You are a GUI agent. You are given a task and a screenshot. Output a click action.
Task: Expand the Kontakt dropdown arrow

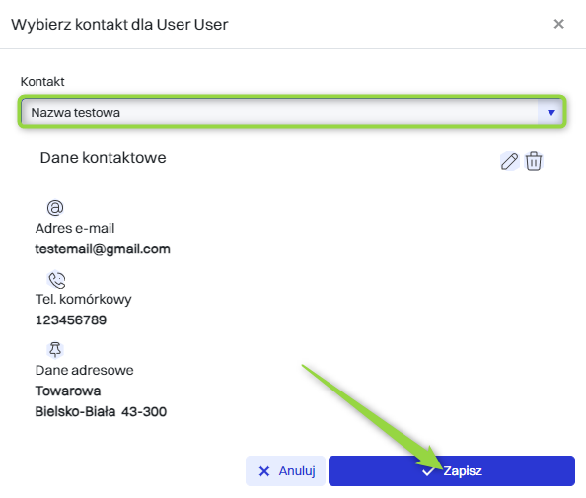[550, 112]
